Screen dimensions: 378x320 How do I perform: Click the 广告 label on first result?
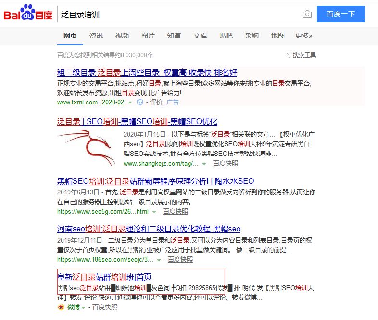coord(173,102)
